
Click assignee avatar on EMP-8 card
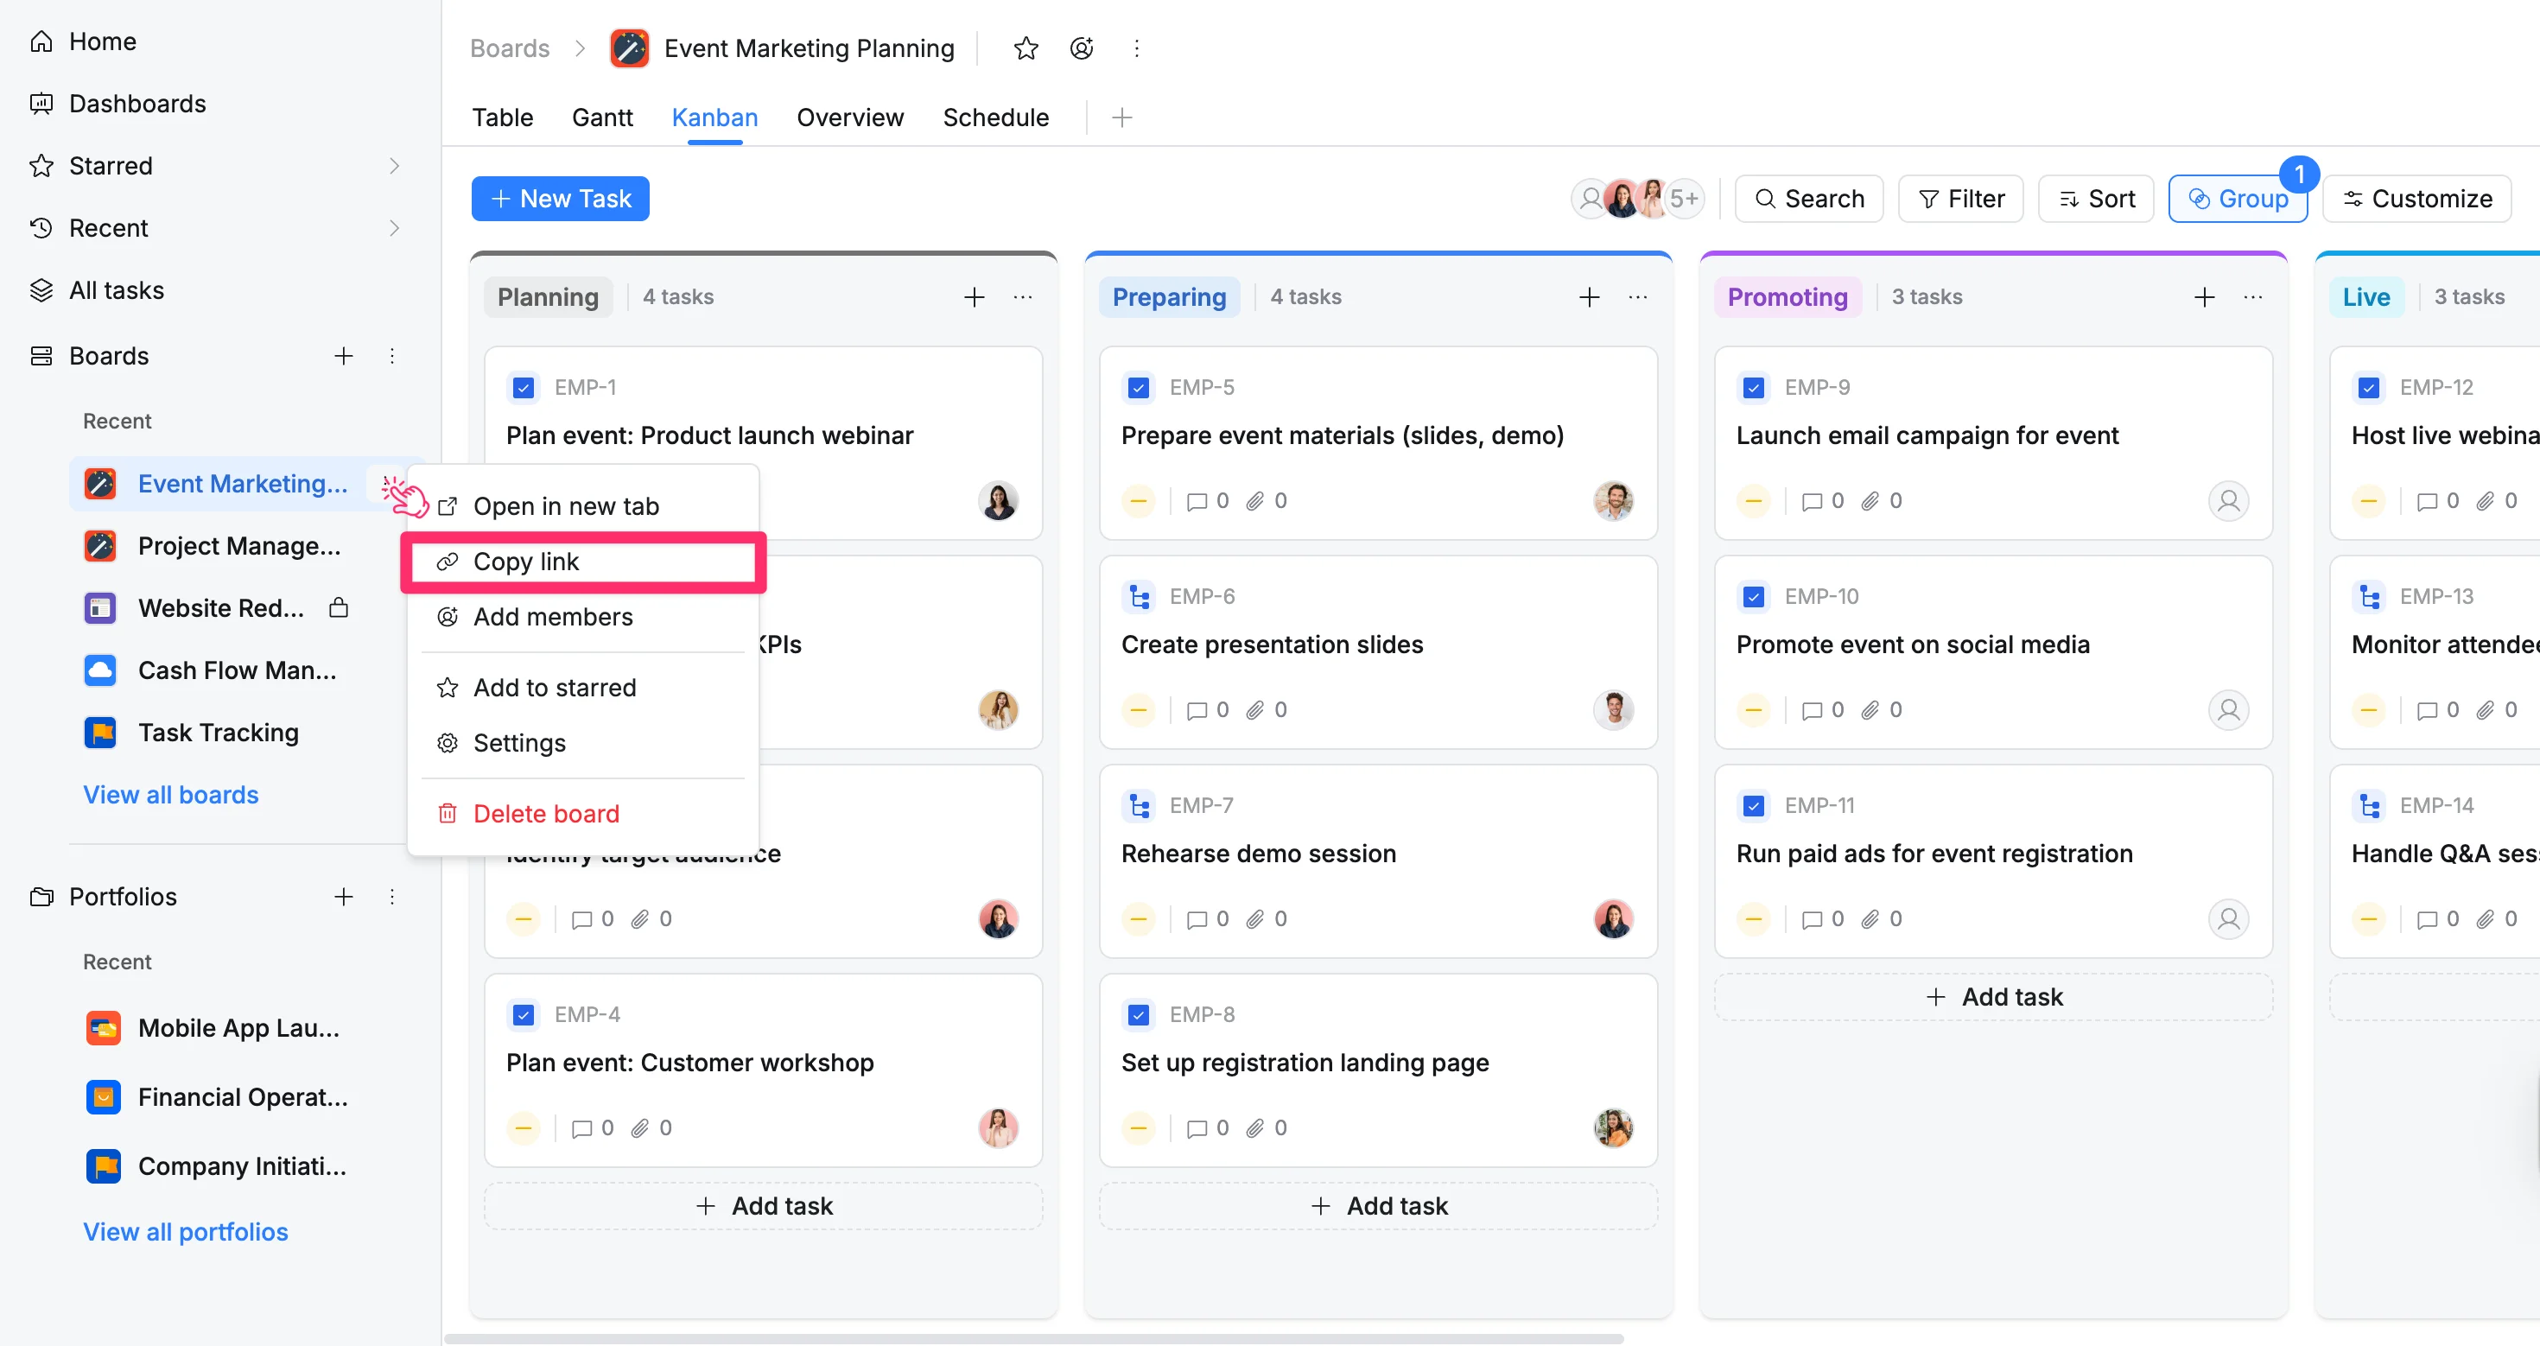[x=1613, y=1128]
